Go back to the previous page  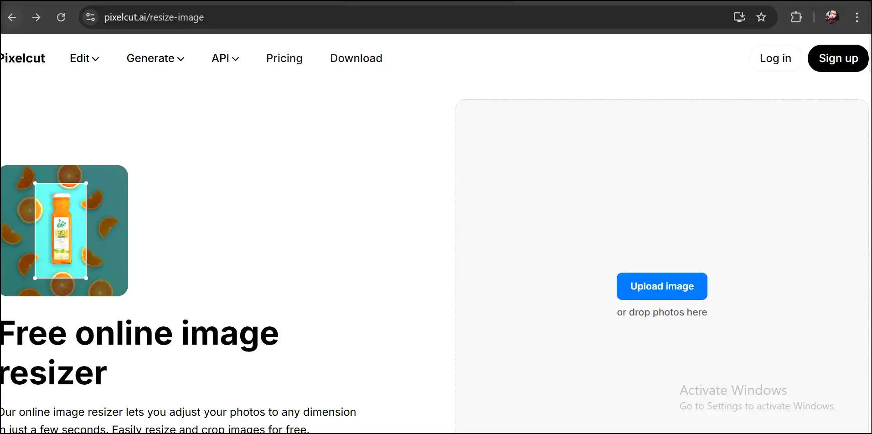click(x=12, y=17)
